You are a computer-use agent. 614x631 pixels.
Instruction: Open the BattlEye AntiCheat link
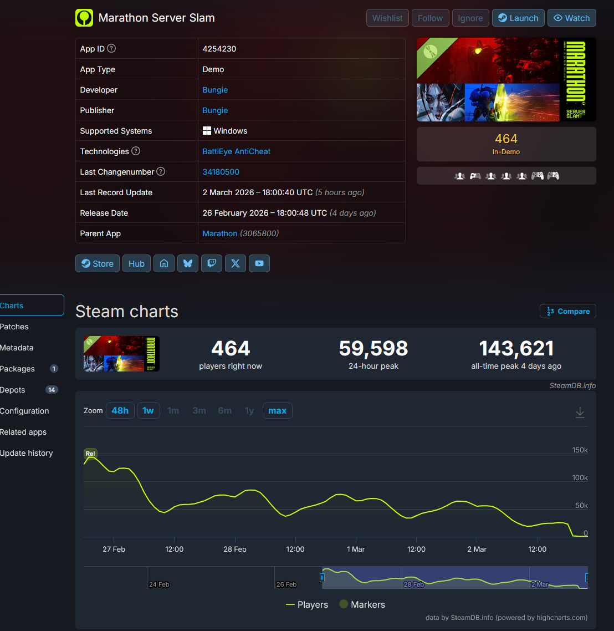coord(237,151)
